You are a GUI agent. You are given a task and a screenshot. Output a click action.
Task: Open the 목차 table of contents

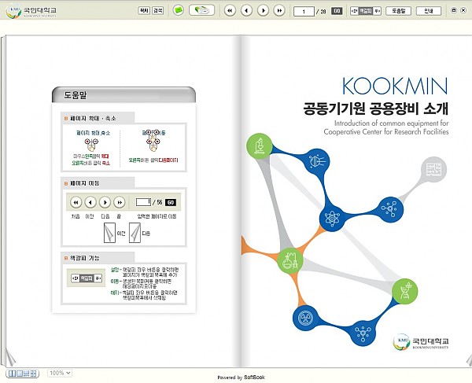tap(144, 10)
